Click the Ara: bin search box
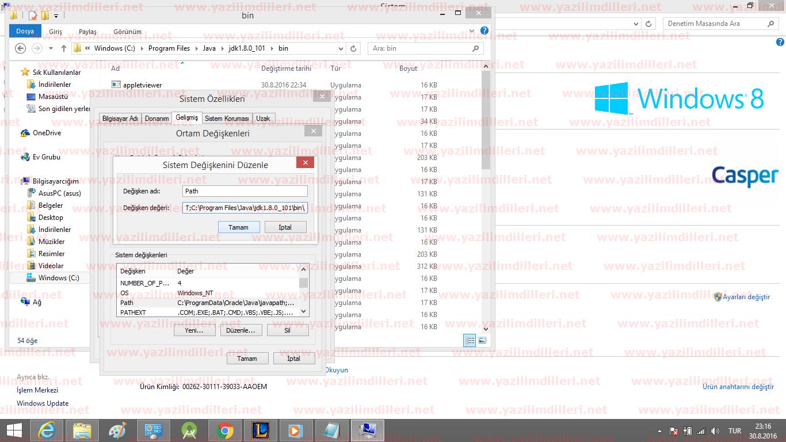Viewport: 786px width, 442px height. coord(426,48)
